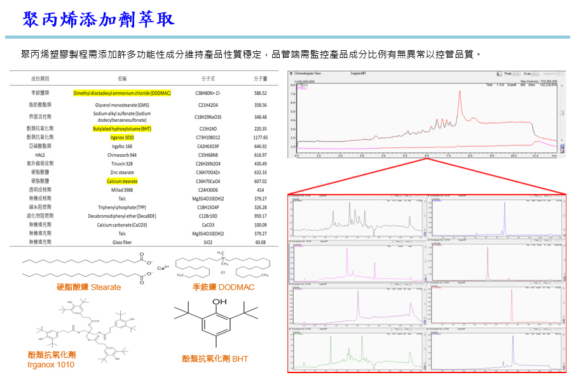Click the Peak back navigation arrow
This screenshot has width=576, height=375.
(x=514, y=73)
